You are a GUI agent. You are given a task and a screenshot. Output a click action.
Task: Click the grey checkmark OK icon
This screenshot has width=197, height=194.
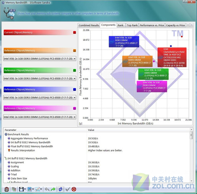pyautogui.click(x=68, y=189)
